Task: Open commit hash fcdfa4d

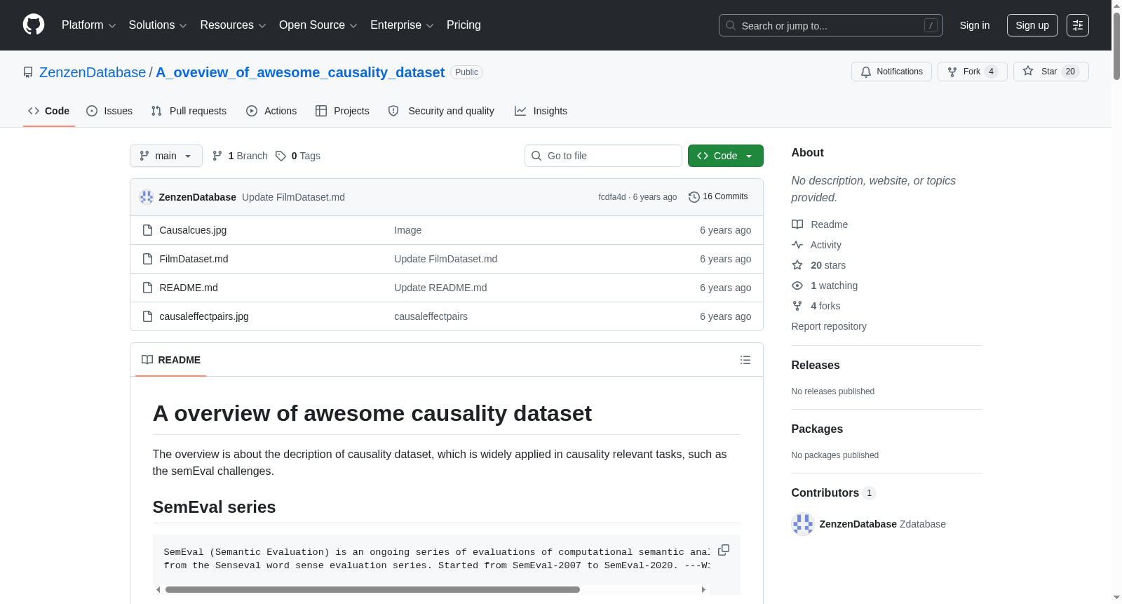Action: (612, 197)
